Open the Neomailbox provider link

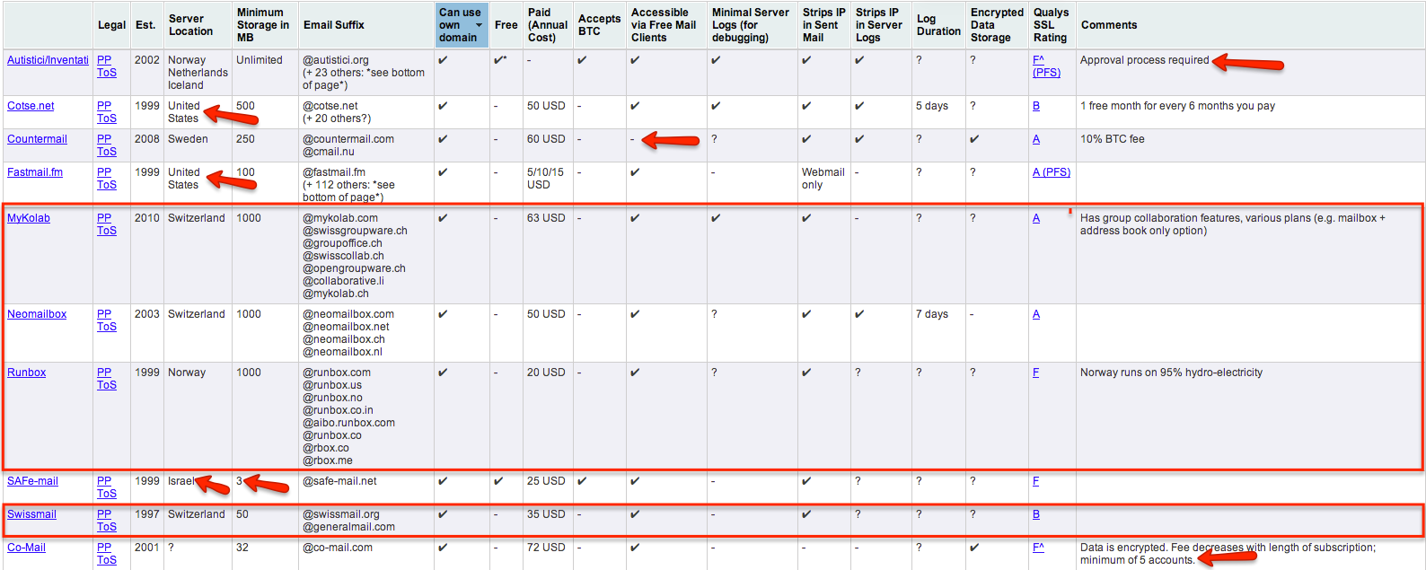pos(37,314)
